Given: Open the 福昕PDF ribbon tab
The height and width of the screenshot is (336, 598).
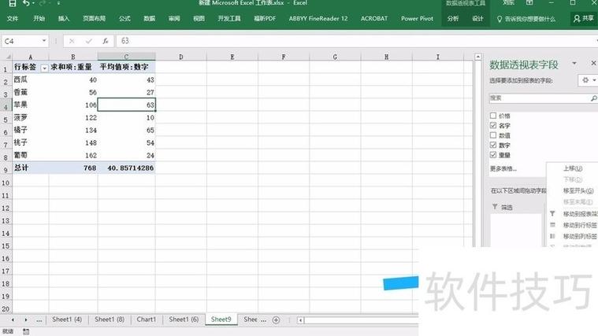Looking at the screenshot, I should [265, 18].
